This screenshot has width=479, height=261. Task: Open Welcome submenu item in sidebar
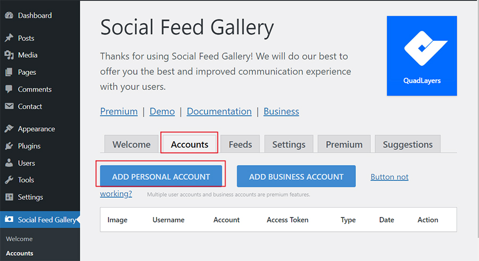[x=19, y=239]
